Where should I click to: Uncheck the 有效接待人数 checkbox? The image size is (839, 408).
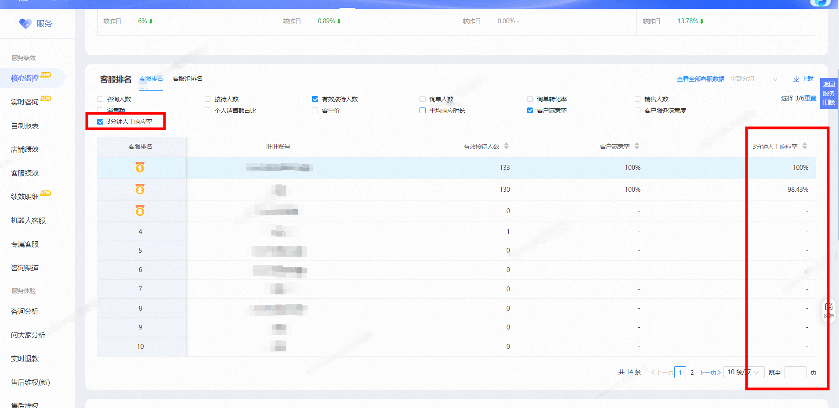tap(315, 99)
